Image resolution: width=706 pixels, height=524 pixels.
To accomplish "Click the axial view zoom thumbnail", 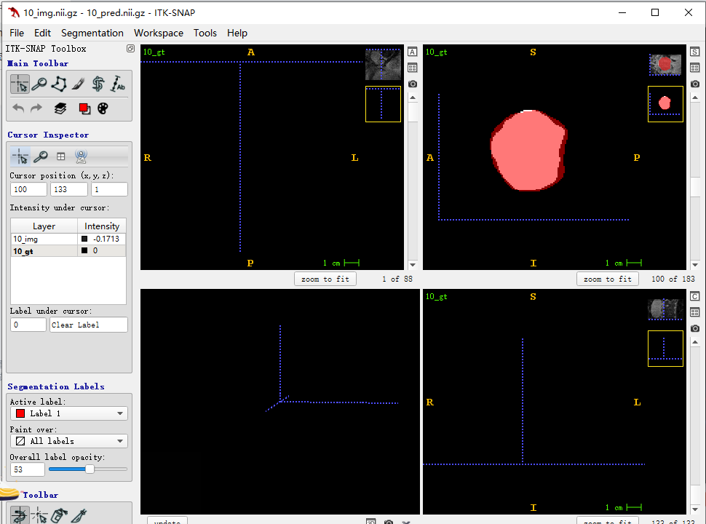I will [383, 104].
